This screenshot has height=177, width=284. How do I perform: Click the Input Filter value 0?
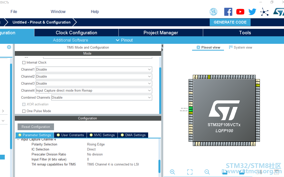(x=88, y=159)
